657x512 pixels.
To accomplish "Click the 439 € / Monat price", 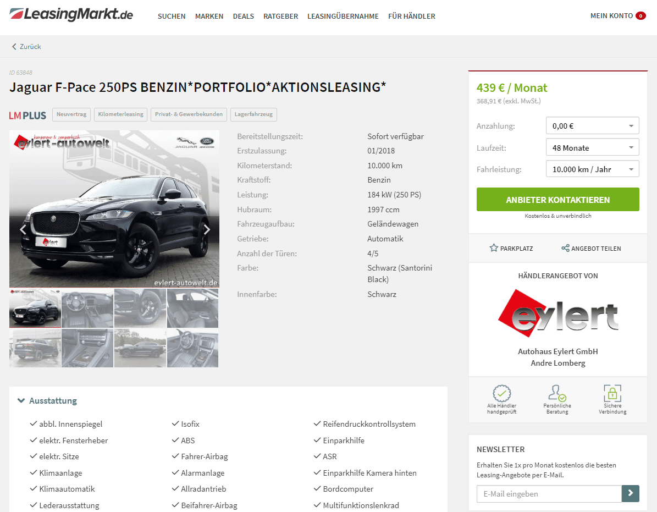I will (x=512, y=88).
